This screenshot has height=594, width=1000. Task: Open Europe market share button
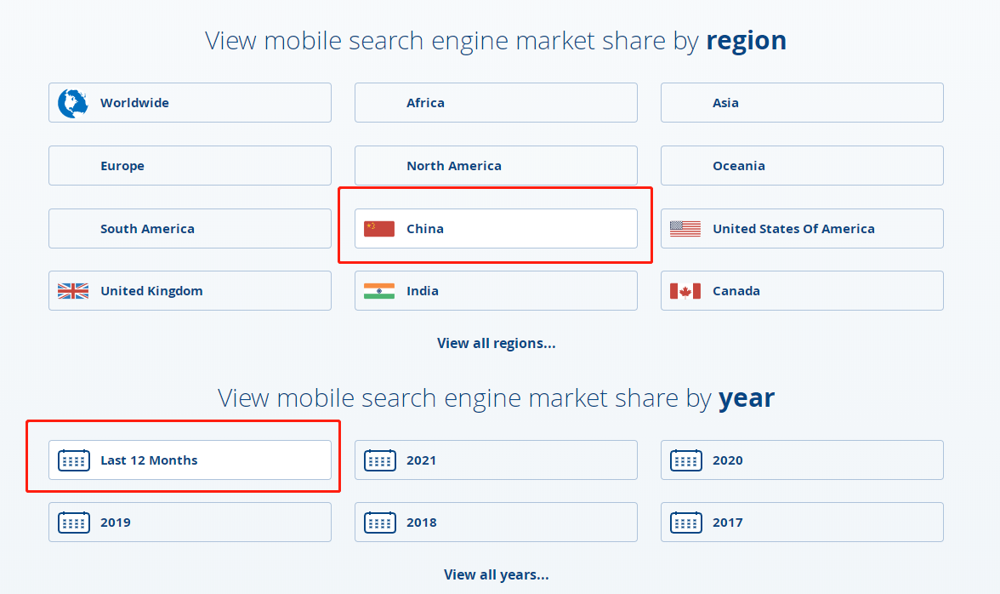tap(190, 166)
